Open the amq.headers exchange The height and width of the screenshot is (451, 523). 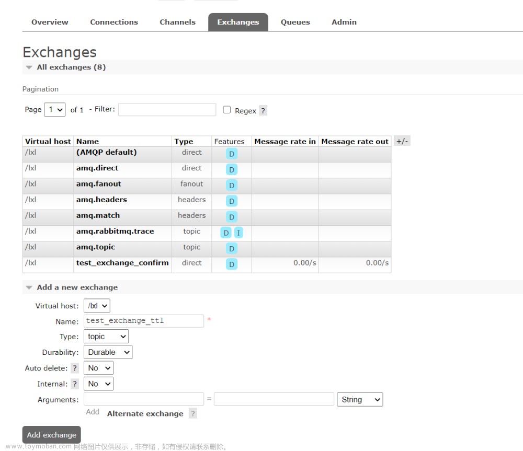pos(101,200)
